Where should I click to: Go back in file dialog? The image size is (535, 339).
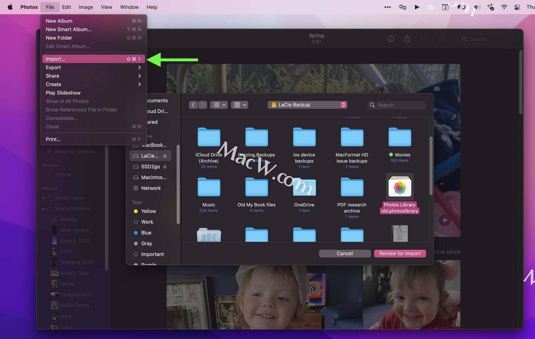click(x=193, y=105)
